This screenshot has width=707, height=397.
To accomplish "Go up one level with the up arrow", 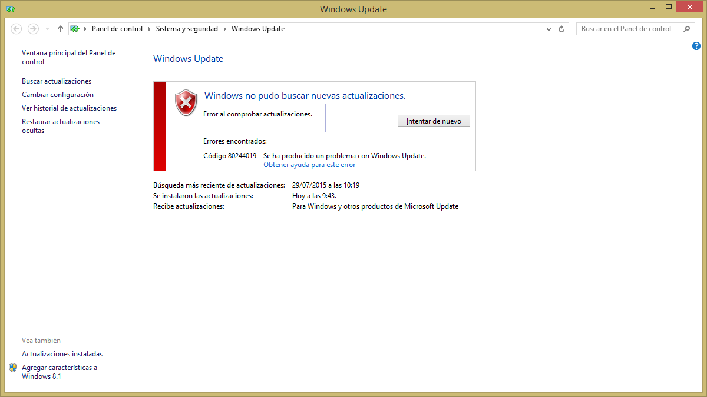I will [x=60, y=29].
